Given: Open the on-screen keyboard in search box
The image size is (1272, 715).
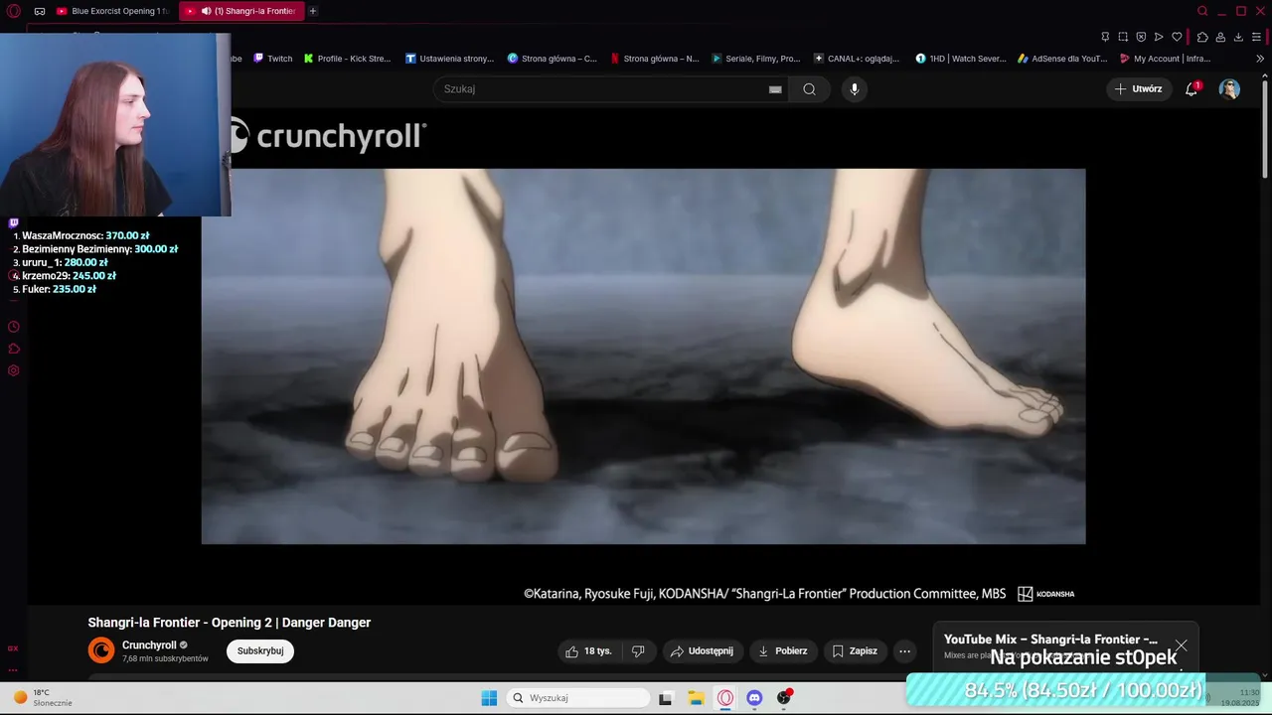Looking at the screenshot, I should (775, 89).
